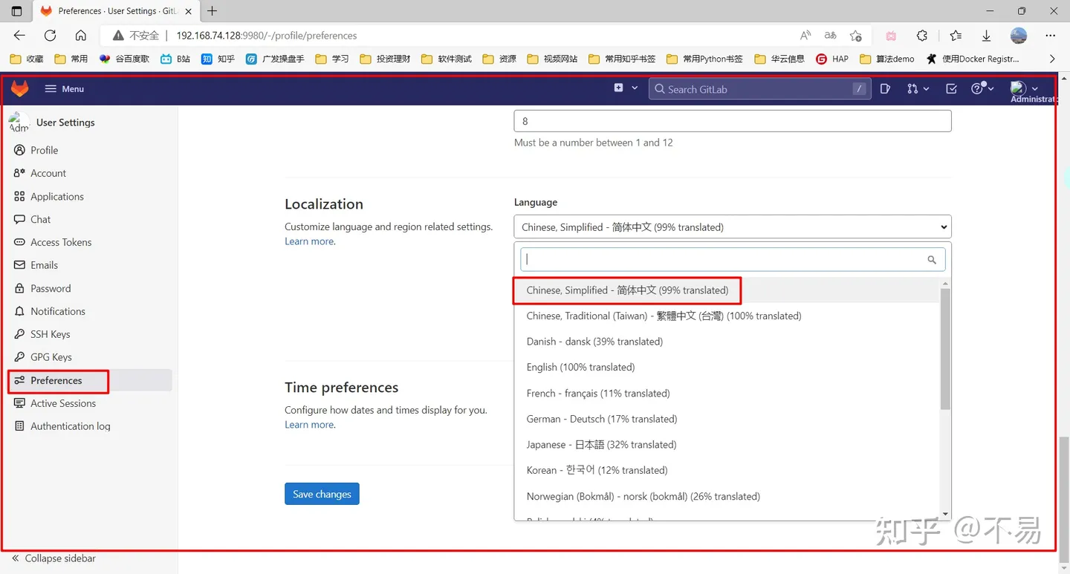Click the User Settings avatar header
The height and width of the screenshot is (574, 1070).
pyautogui.click(x=52, y=123)
